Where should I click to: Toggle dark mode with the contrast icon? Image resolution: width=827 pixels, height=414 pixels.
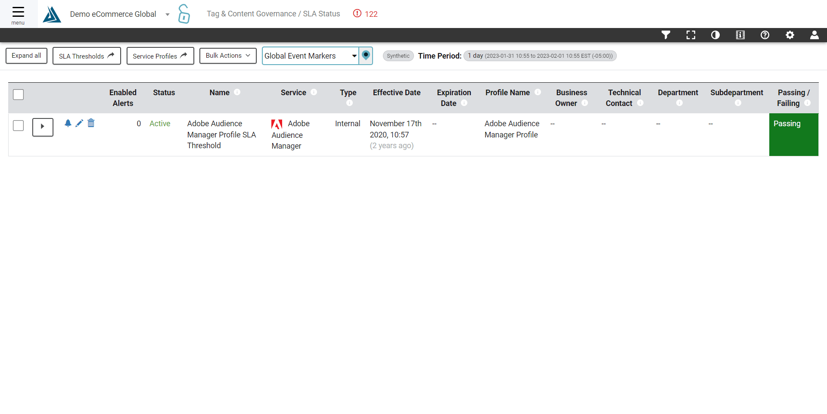click(715, 35)
